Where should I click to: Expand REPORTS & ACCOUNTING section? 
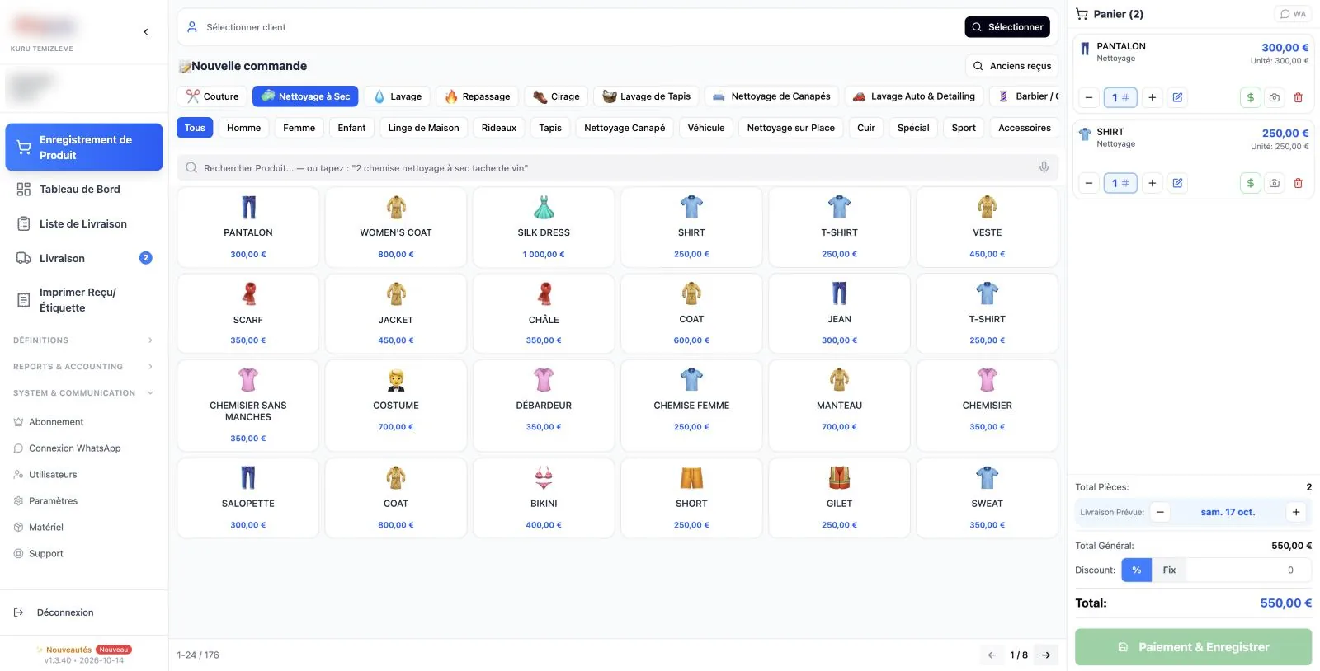pos(83,367)
